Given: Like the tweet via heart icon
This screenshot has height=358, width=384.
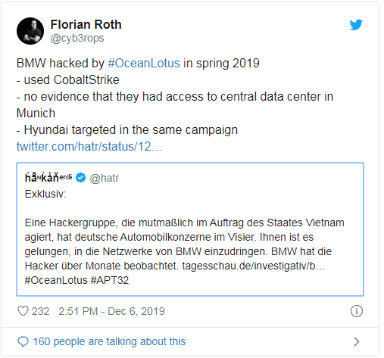Looking at the screenshot, I should [23, 311].
